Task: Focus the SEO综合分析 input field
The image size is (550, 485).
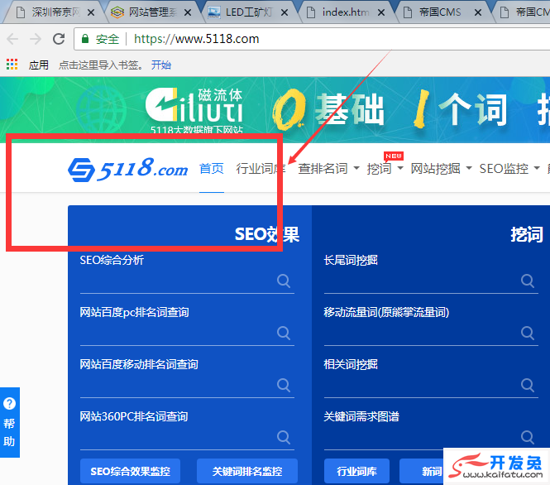Action: click(x=187, y=281)
